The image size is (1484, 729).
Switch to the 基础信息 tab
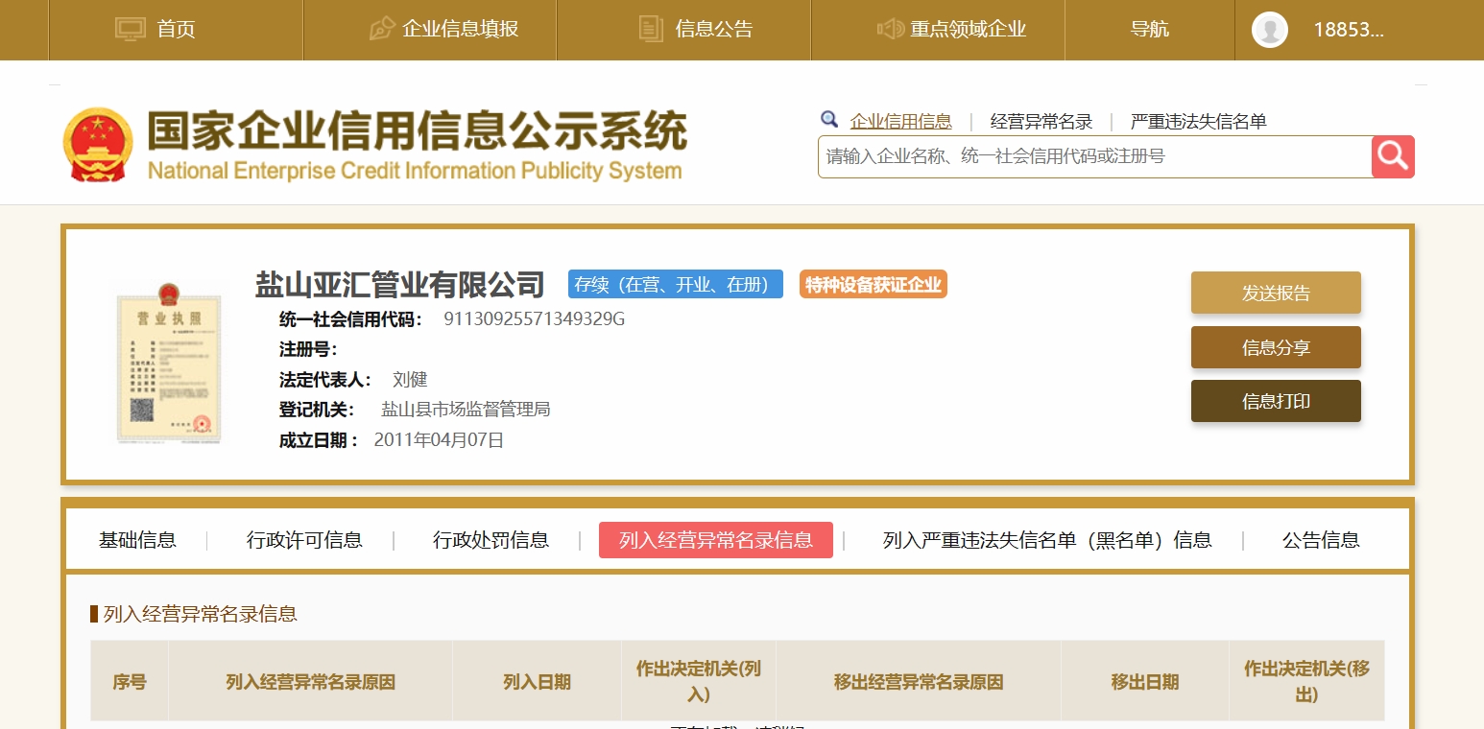[137, 540]
